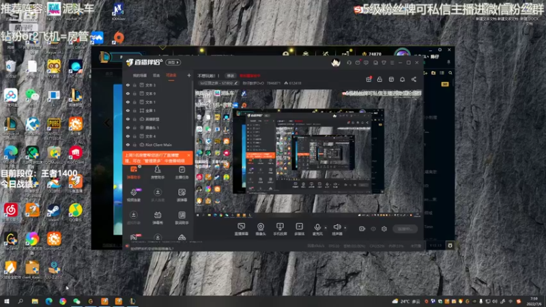Add 手机投屏 phone mirroring source
The image size is (546, 307).
(280, 229)
